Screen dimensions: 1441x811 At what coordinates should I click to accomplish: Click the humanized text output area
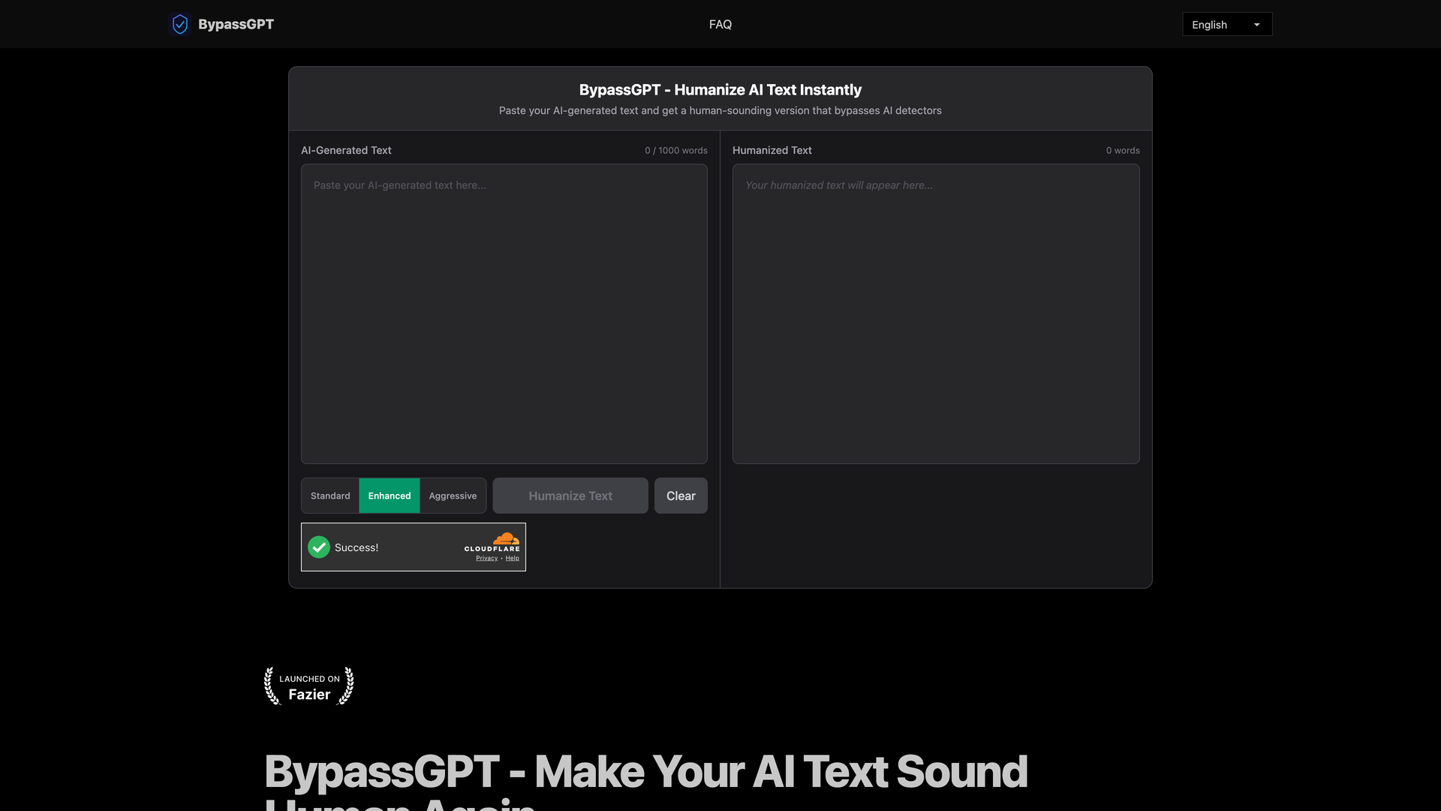[935, 314]
